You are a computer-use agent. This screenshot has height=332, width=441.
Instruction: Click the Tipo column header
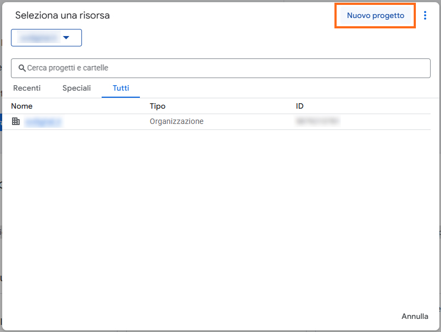point(157,106)
